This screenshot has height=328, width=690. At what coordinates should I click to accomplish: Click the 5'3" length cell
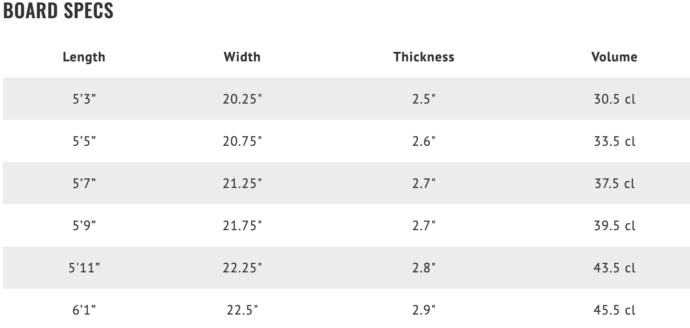(x=84, y=99)
